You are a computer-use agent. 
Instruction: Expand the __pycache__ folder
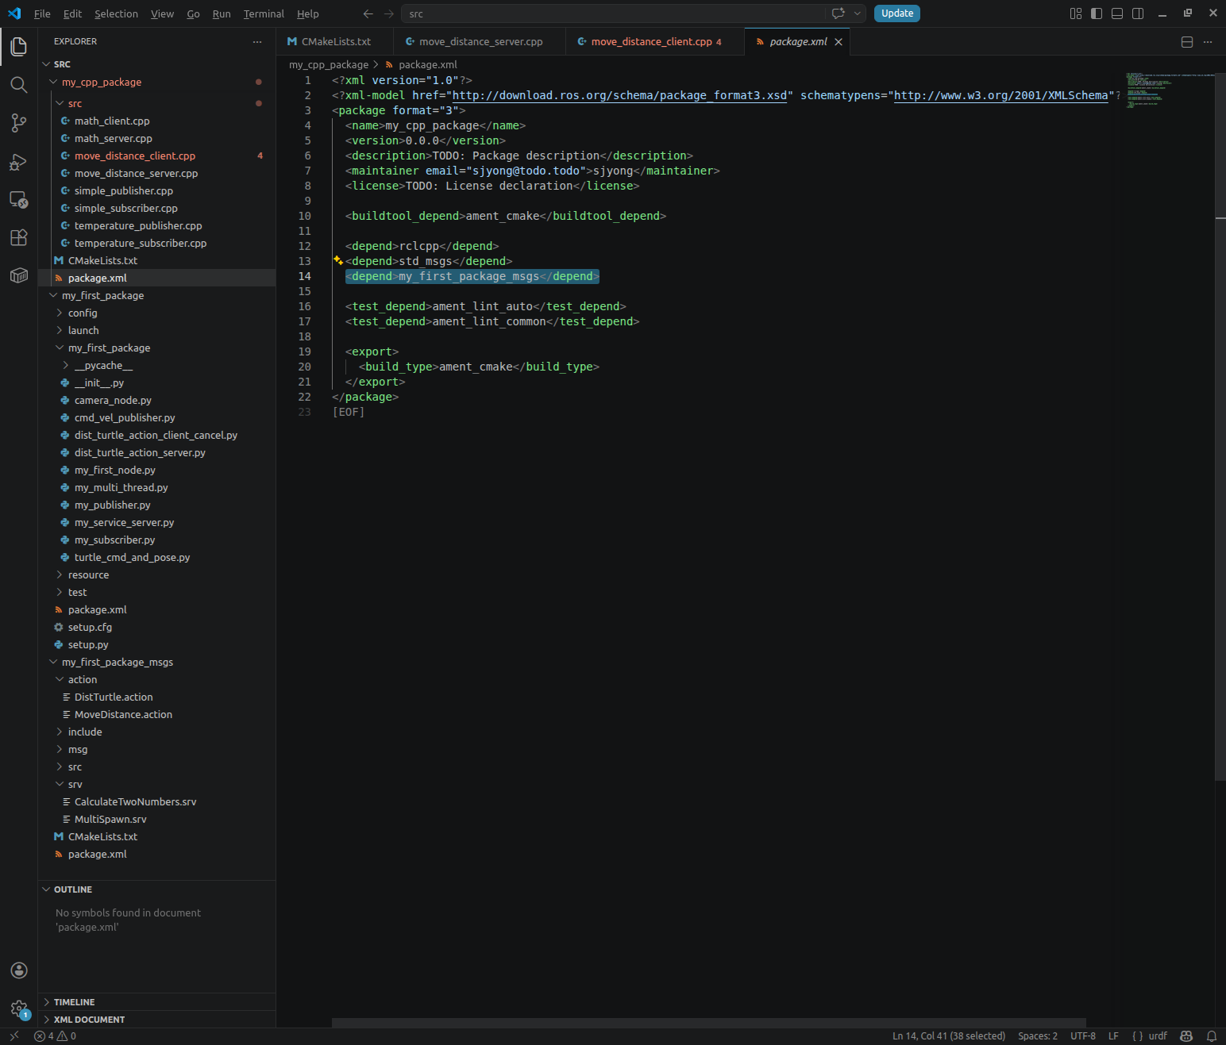coord(66,365)
